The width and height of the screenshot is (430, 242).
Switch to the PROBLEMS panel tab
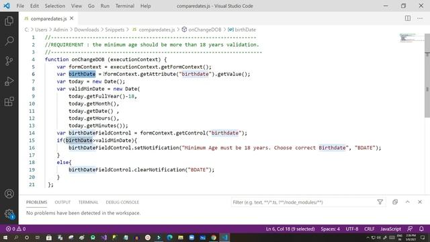pyautogui.click(x=36, y=202)
